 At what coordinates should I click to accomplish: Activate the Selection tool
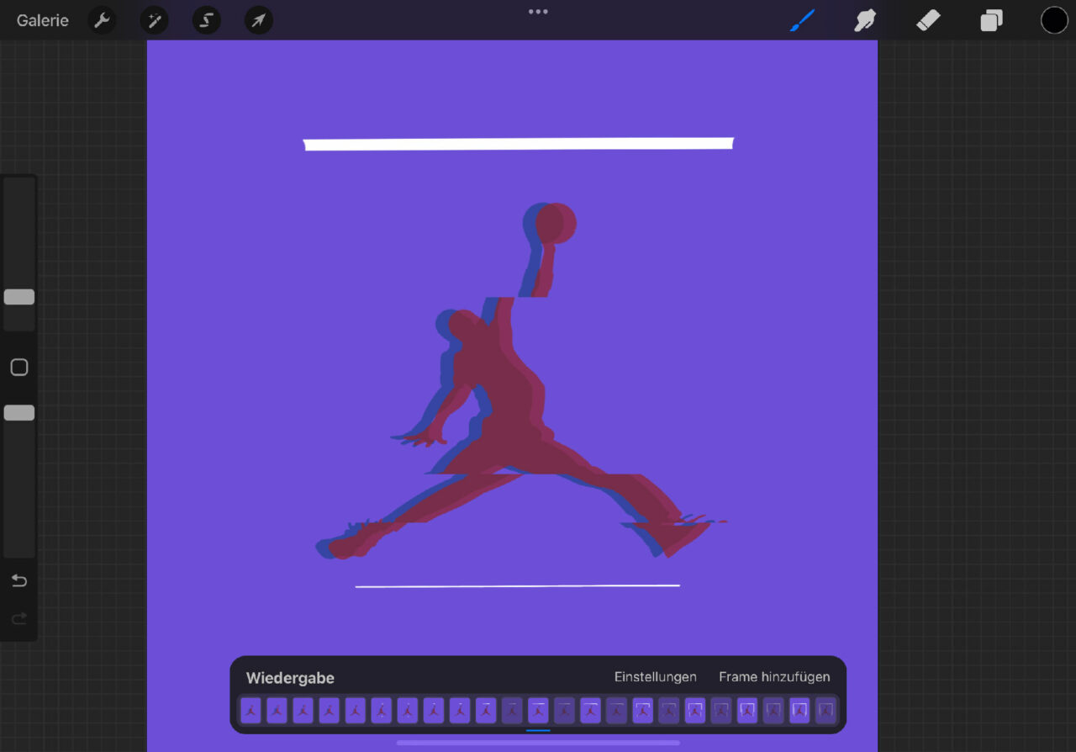pyautogui.click(x=206, y=20)
